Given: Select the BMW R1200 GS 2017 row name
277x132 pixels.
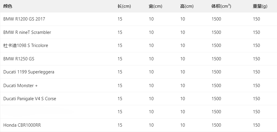Looking at the screenshot, I should 24,19.
